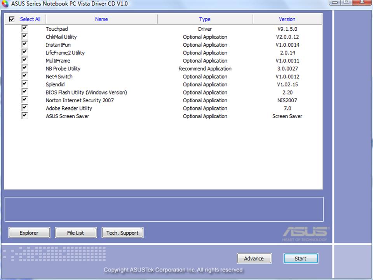
Task: Click version NIS2007 cell
Action: [287, 100]
